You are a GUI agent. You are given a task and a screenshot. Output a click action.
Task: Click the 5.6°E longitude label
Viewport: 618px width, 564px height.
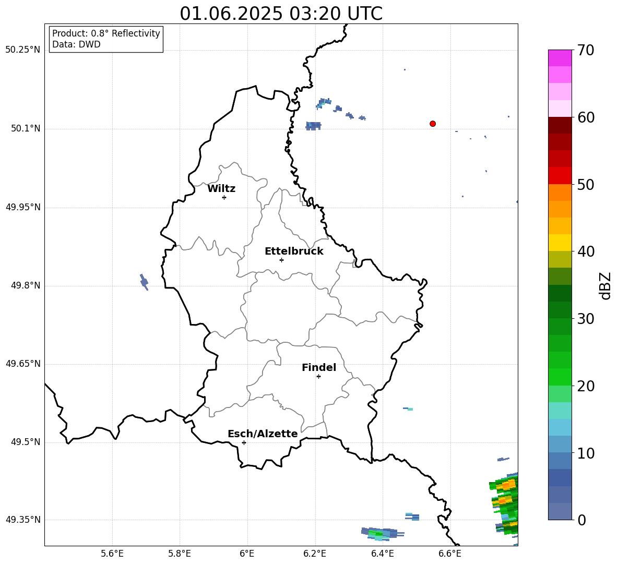point(112,554)
